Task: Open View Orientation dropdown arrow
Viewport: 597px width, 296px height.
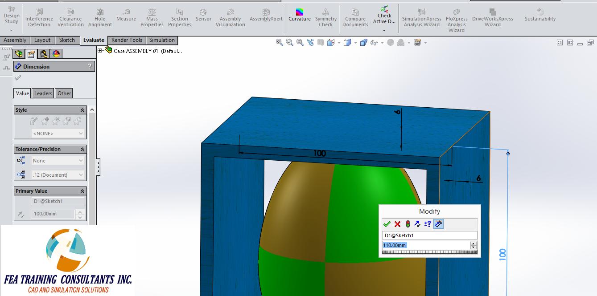Action: coord(339,43)
